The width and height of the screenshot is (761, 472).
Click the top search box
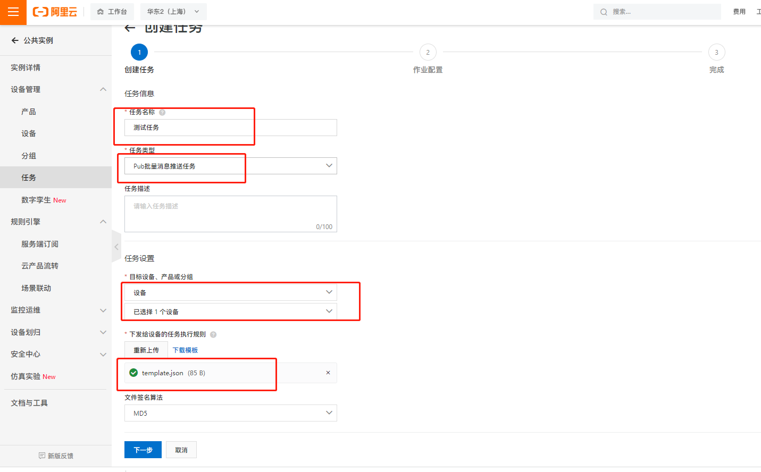(657, 12)
